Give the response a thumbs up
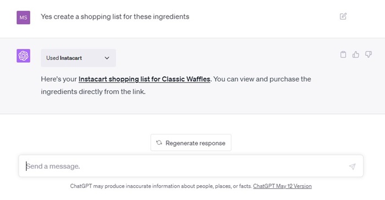The image size is (385, 200). 356,55
